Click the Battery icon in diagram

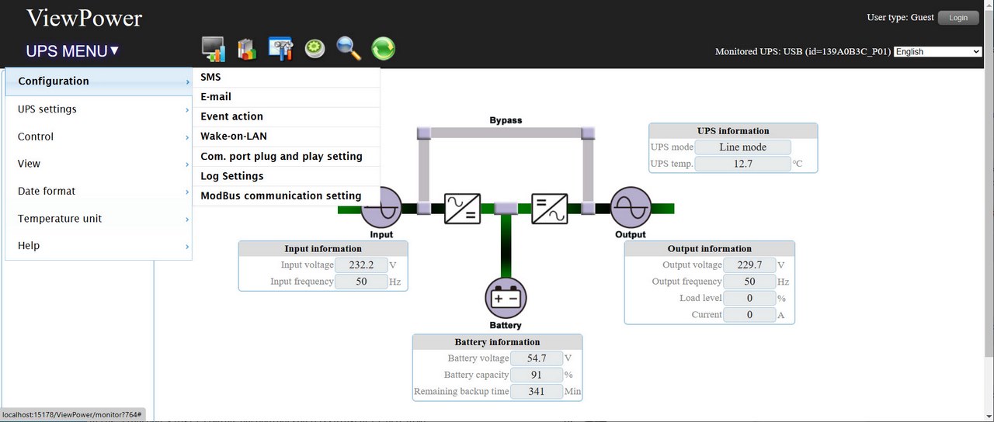506,299
